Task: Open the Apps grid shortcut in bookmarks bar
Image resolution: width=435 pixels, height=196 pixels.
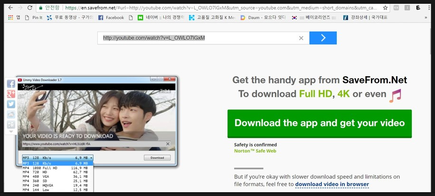Action: pos(14,18)
